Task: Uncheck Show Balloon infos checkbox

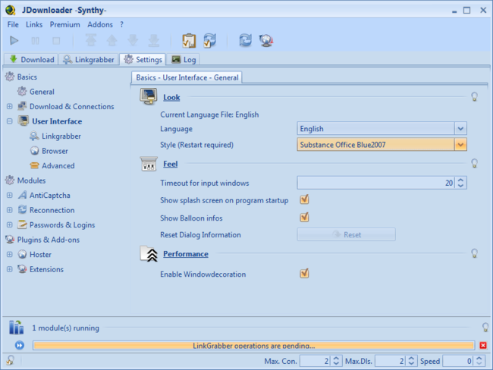Action: click(304, 217)
